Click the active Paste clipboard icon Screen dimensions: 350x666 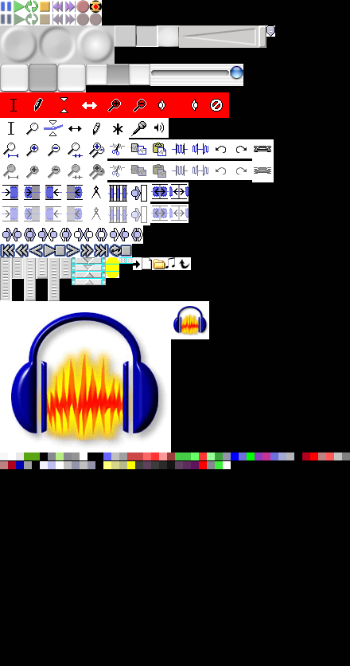[159, 149]
